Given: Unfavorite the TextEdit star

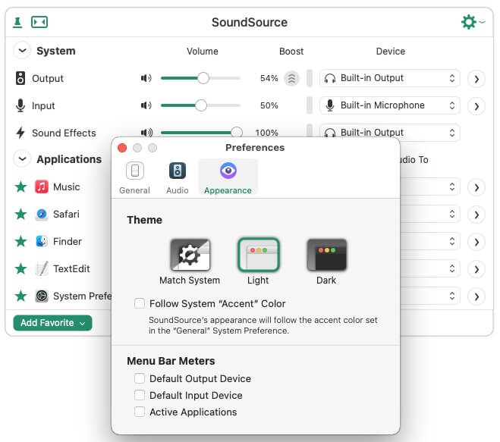Looking at the screenshot, I should (20, 268).
